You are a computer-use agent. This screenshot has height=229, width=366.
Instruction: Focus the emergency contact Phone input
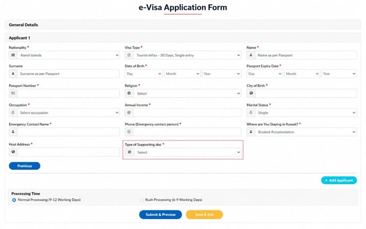[188, 132]
